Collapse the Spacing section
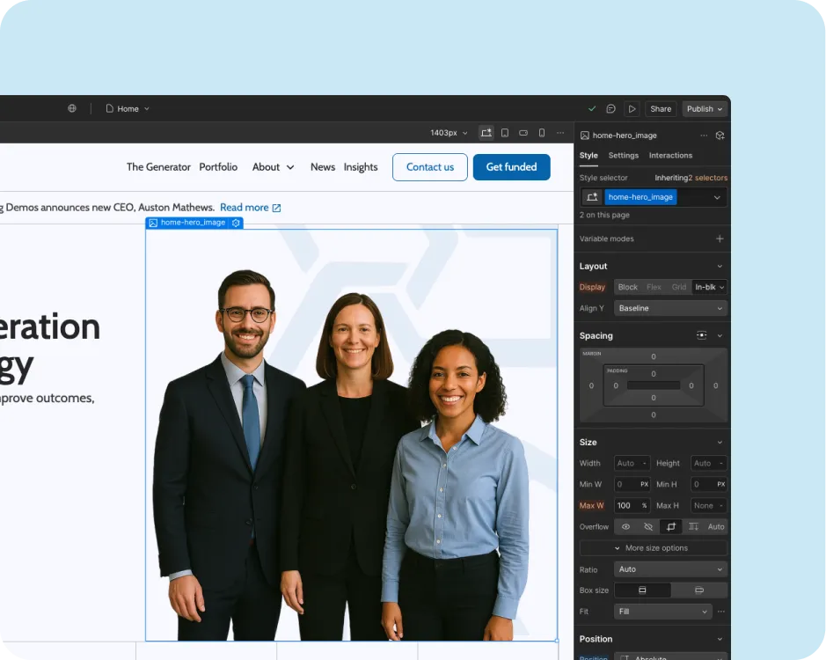Image resolution: width=826 pixels, height=660 pixels. point(720,336)
